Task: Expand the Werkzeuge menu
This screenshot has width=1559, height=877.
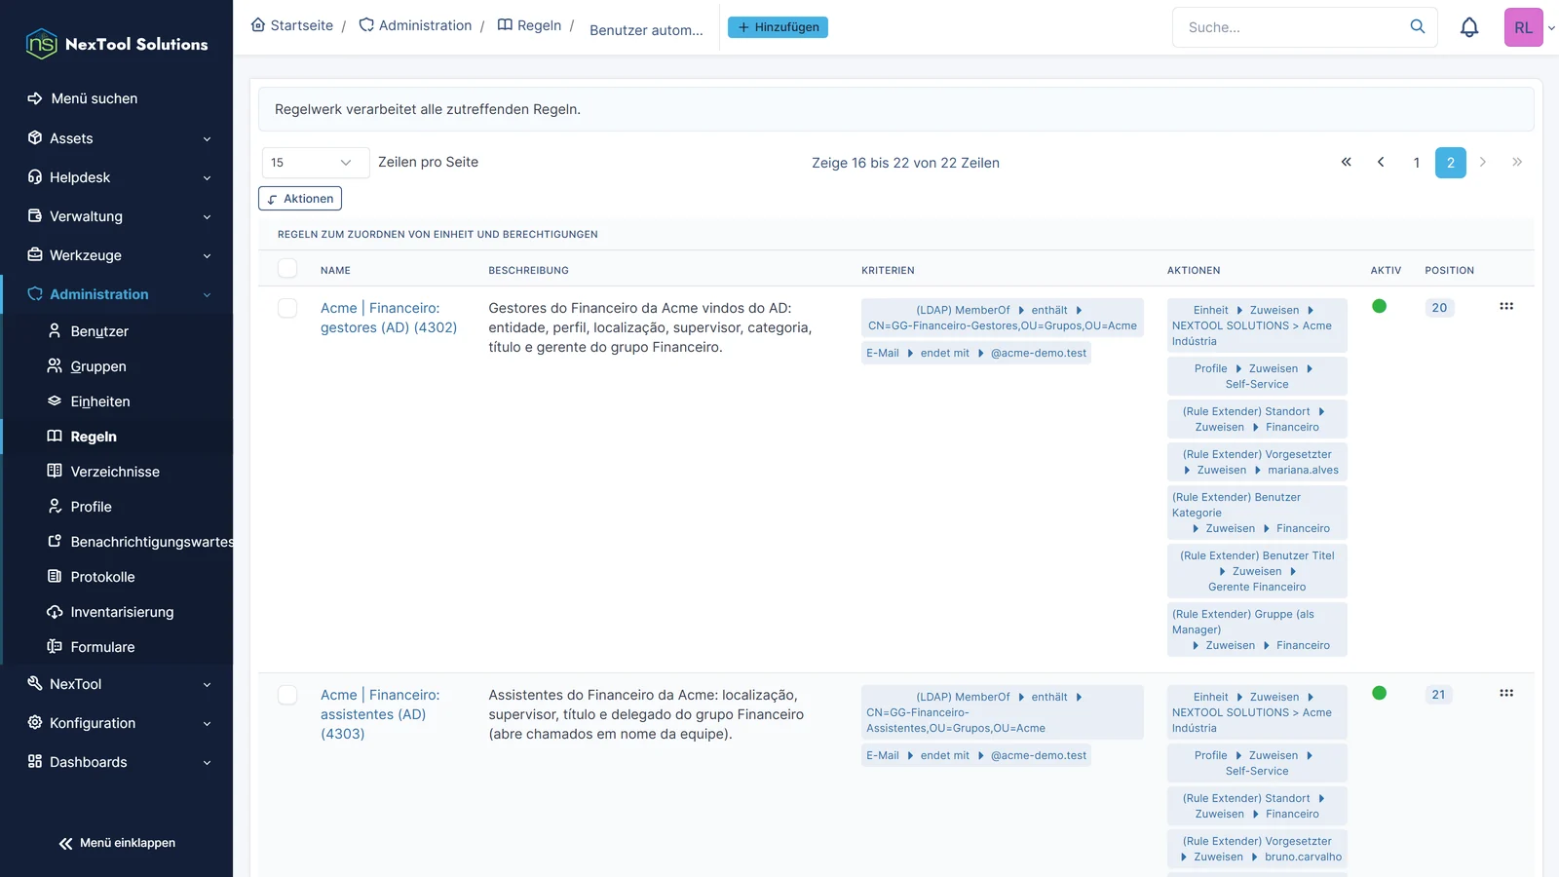Action: 117,255
